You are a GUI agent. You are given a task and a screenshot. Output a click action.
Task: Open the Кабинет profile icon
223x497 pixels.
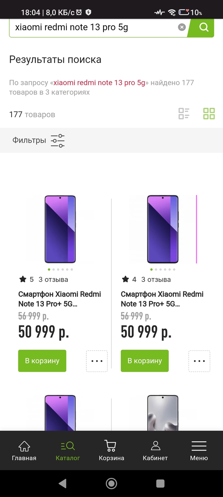point(155,451)
